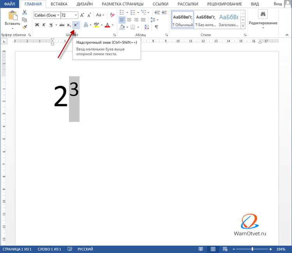Open the Абзац dialog launcher
292x253 pixels.
[167, 35]
